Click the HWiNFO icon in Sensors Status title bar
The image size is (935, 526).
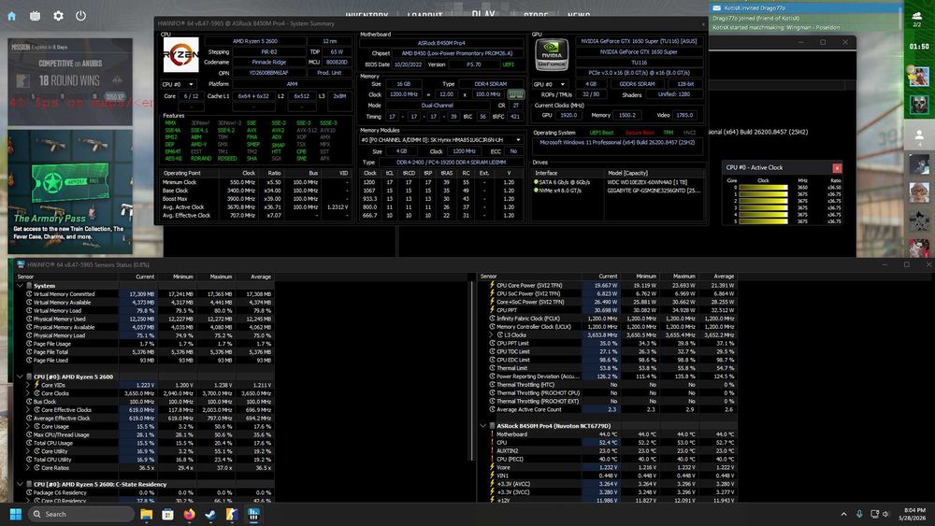click(21, 264)
